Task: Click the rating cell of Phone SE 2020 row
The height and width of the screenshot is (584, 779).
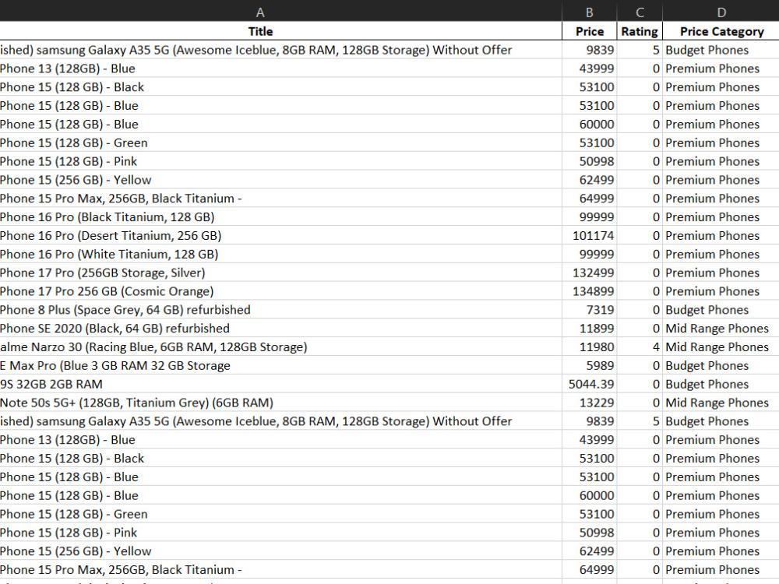Action: pyautogui.click(x=640, y=329)
